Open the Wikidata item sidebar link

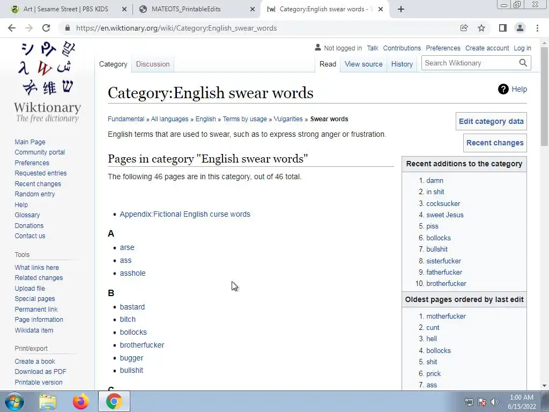pyautogui.click(x=34, y=330)
